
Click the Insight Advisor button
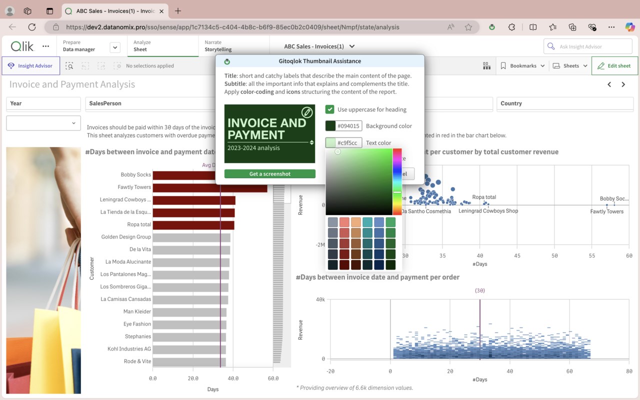point(30,65)
